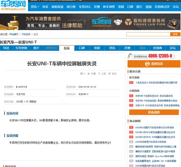This screenshot has width=181, height=167.
Task: Click the 举报 report shield icon
Action: [110, 74]
